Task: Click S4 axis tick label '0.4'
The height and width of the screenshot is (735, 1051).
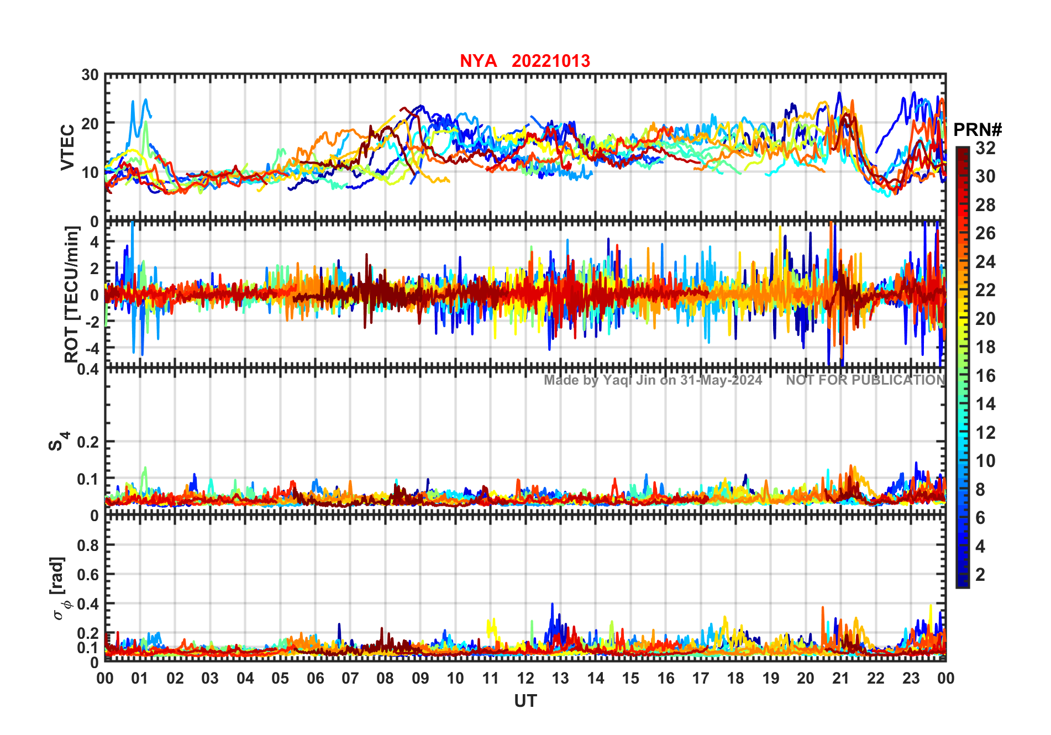Action: (88, 369)
